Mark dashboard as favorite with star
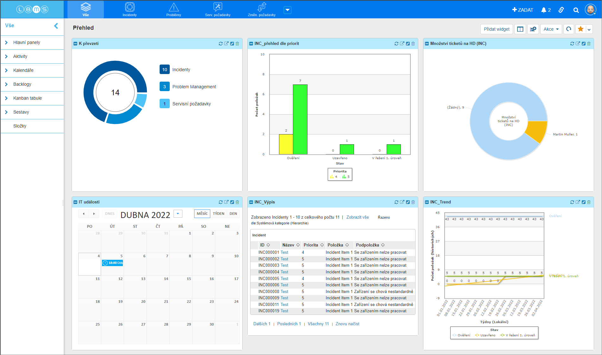 point(580,29)
